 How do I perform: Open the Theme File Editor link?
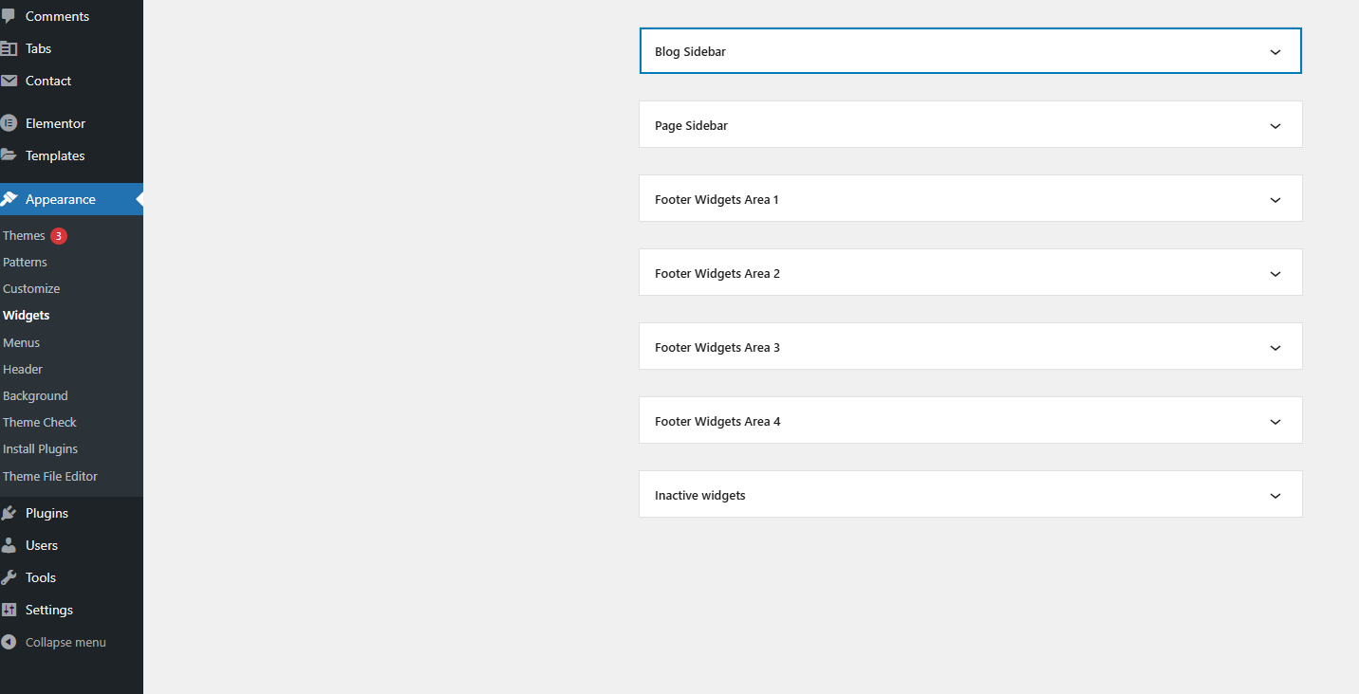pos(50,476)
